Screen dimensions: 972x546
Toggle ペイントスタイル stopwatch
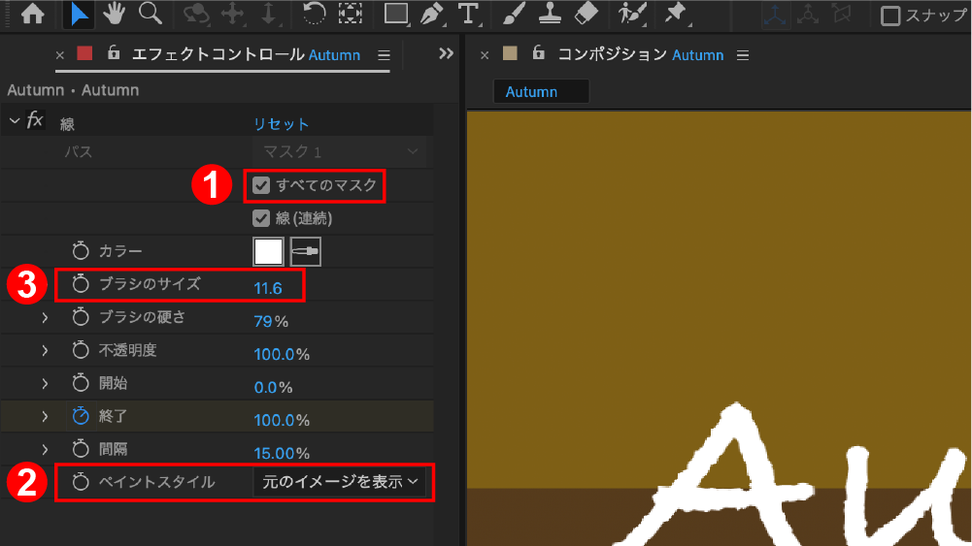[81, 481]
